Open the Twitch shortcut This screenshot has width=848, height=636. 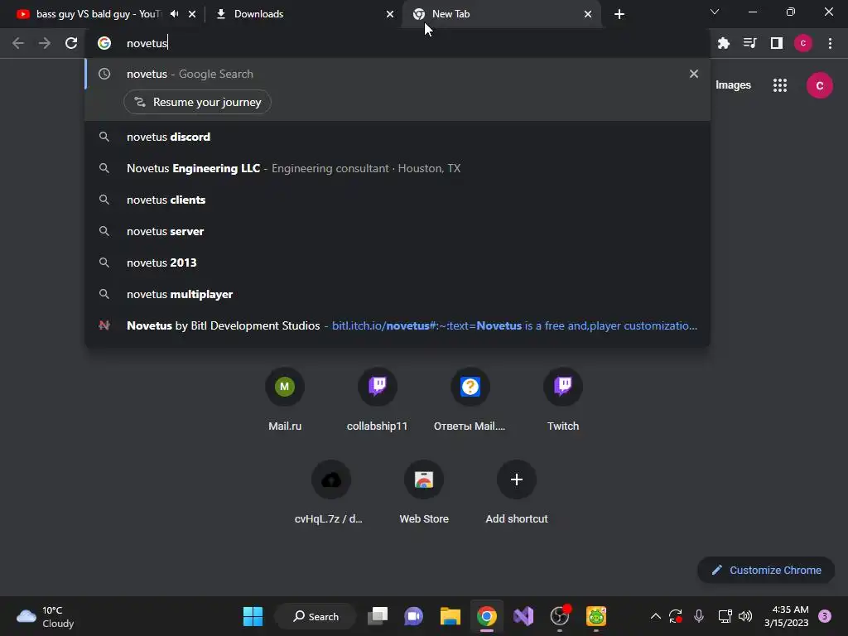(x=562, y=400)
